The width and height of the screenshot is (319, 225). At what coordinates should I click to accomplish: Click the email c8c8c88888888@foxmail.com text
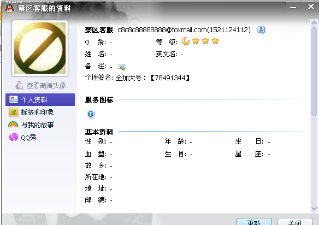[162, 30]
